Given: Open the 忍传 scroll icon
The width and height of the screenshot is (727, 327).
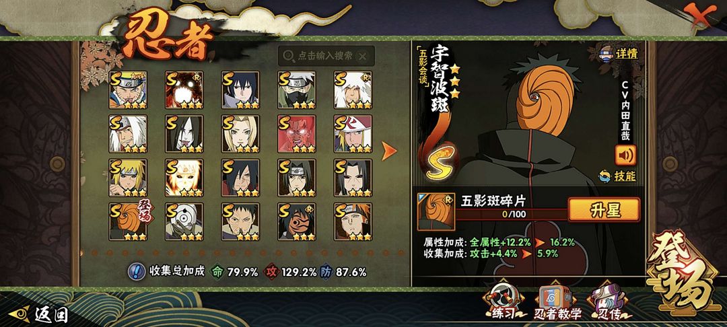Looking at the screenshot, I should point(609,303).
